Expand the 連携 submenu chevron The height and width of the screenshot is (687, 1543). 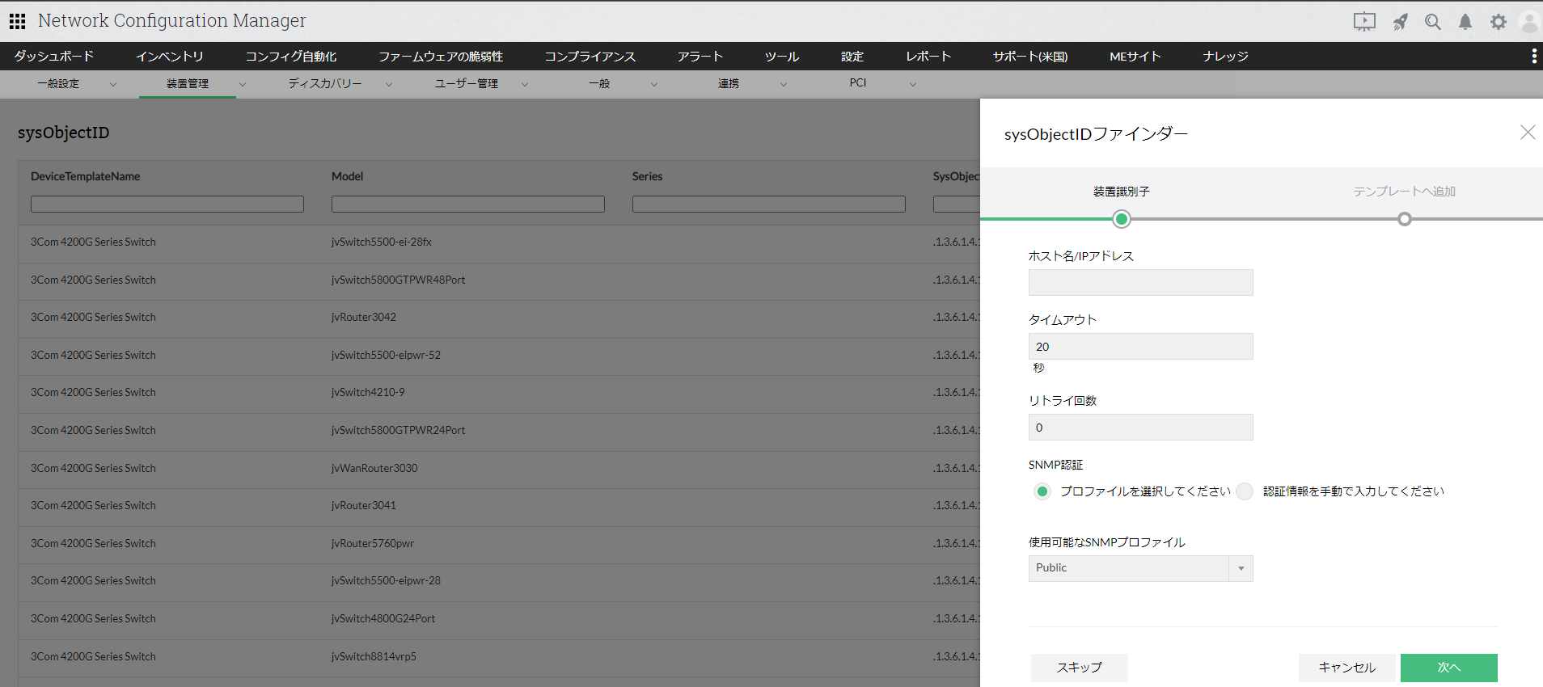[x=784, y=84]
